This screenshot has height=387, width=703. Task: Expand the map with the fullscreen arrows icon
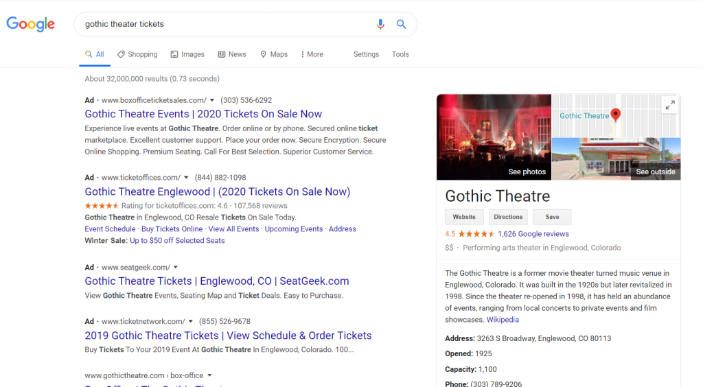(670, 105)
